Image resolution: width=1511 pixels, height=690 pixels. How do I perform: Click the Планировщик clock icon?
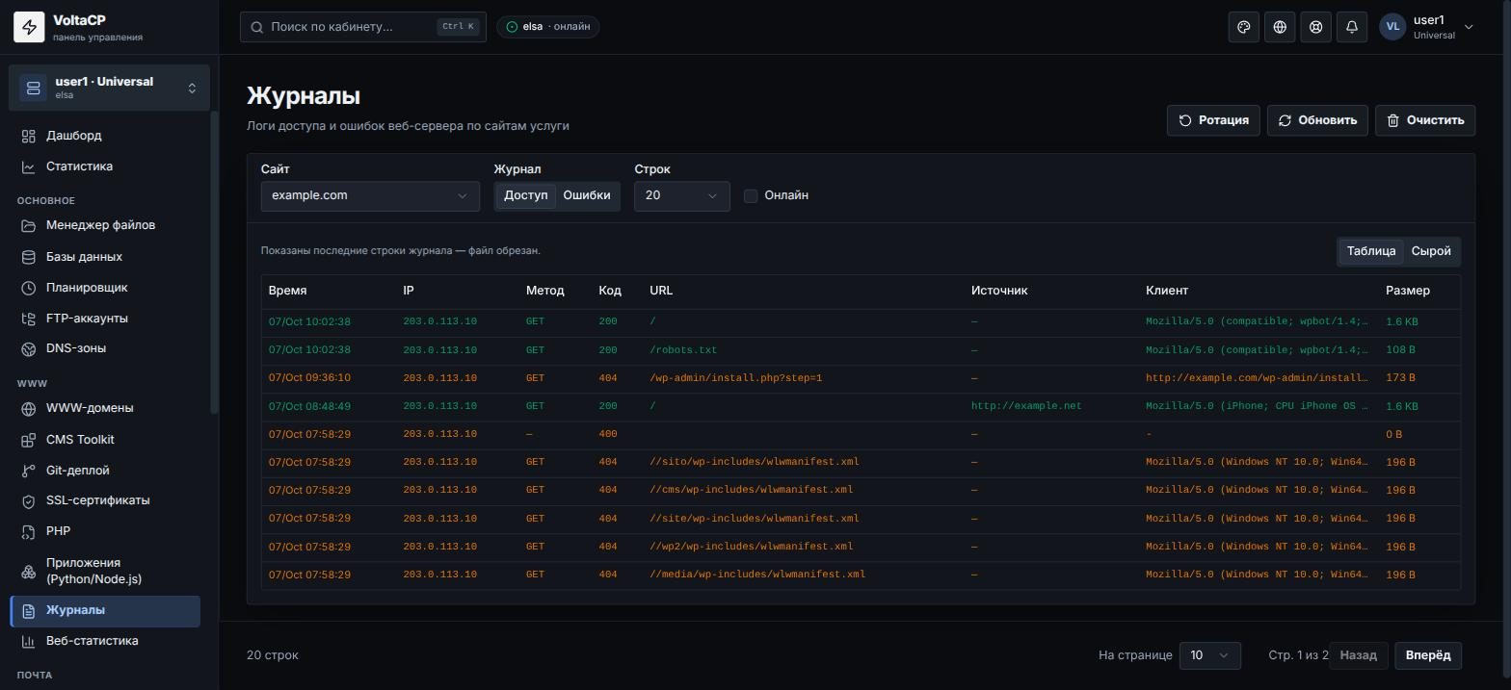point(29,288)
